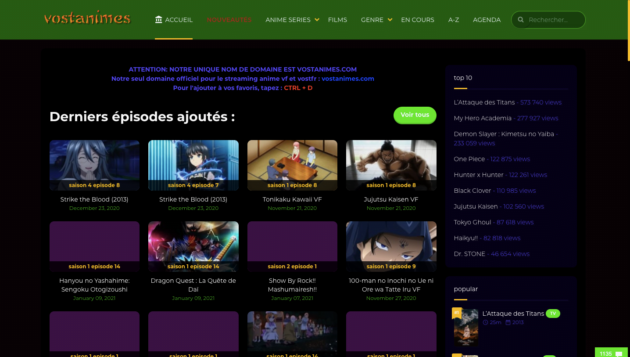Open Dragon Quest episode 14 thumbnail

pos(193,246)
